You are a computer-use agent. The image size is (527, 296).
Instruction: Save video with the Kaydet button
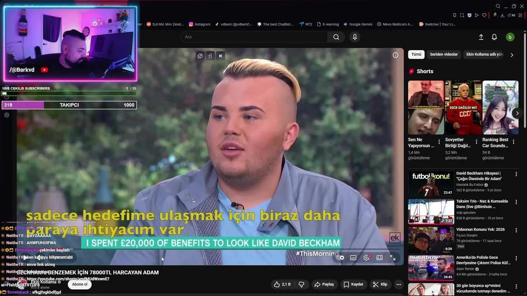tap(354, 284)
